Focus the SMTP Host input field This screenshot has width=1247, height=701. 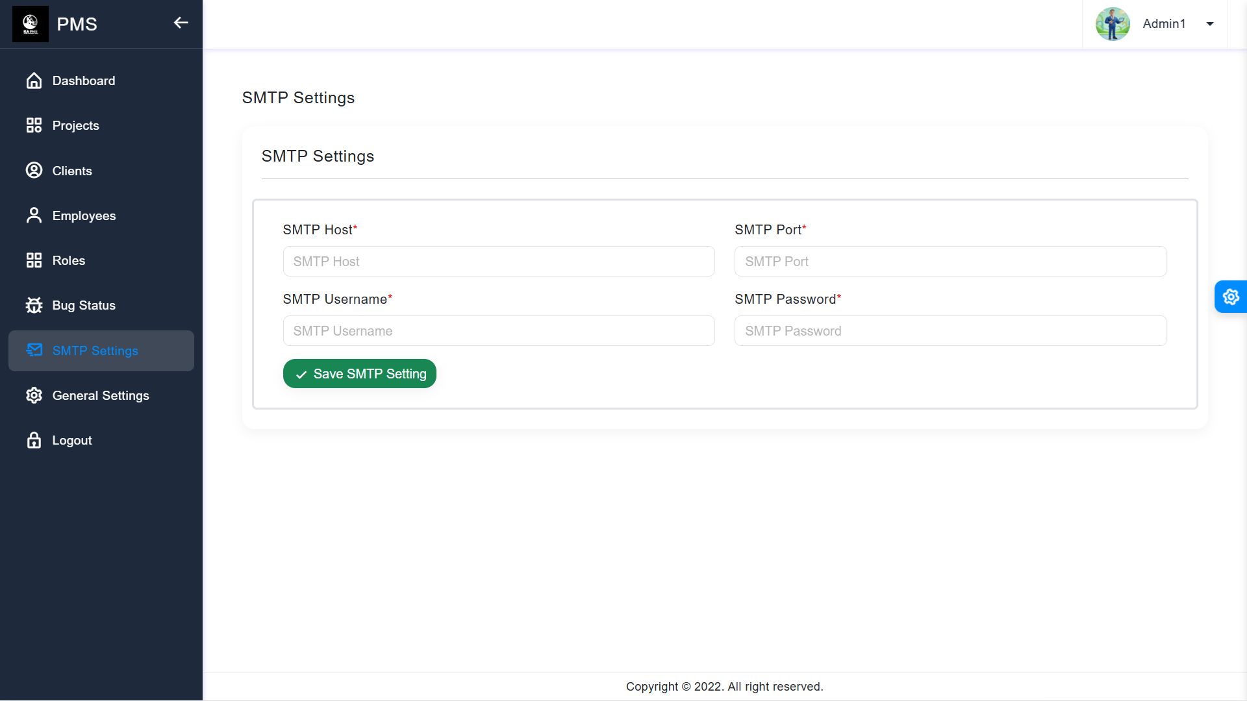499,262
